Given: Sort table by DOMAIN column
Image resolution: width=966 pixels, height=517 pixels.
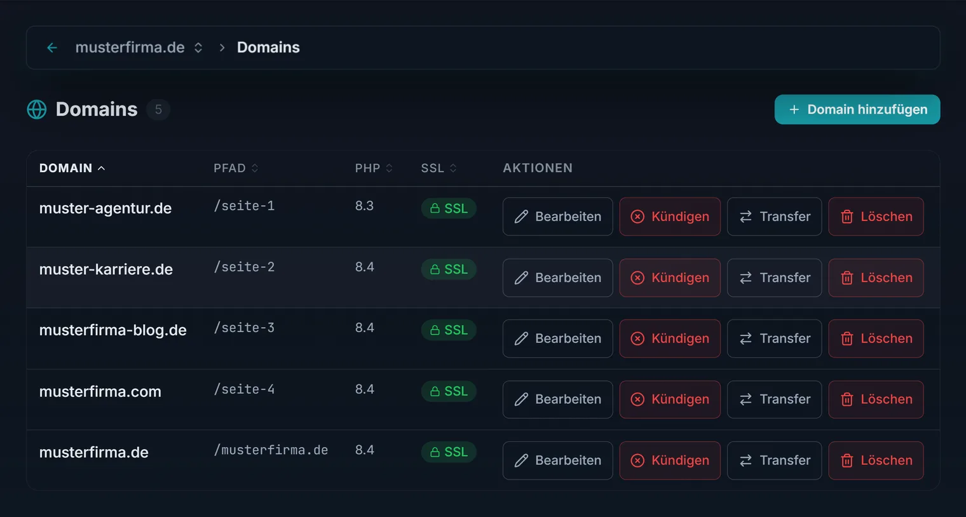Looking at the screenshot, I should coord(72,168).
